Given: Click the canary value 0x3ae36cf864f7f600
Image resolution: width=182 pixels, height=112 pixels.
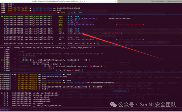Looking at the screenshot, I should (55, 77).
